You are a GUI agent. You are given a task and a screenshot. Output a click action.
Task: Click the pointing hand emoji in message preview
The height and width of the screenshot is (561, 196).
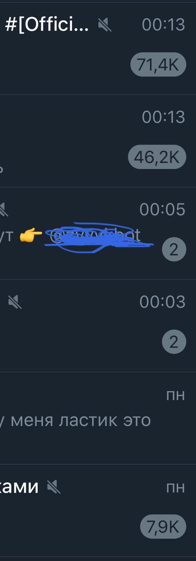point(31,236)
